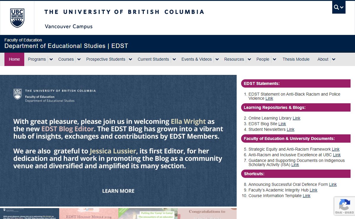Expand the Programs menu arrow

[51, 59]
